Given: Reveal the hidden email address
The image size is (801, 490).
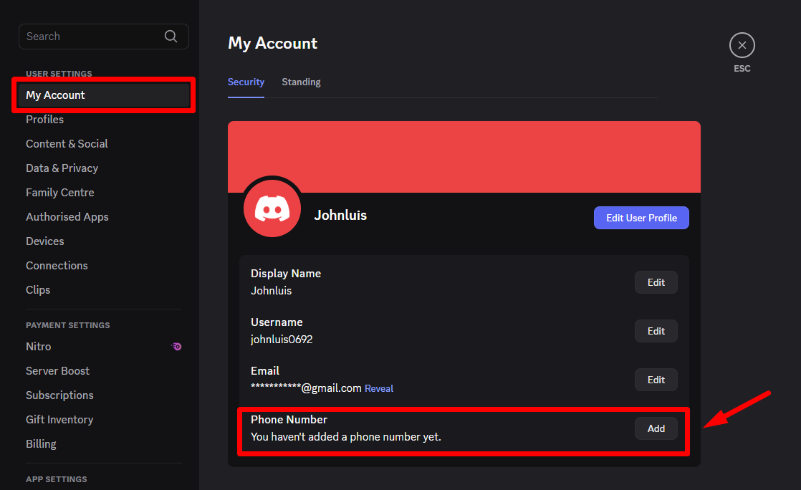Looking at the screenshot, I should [x=379, y=389].
